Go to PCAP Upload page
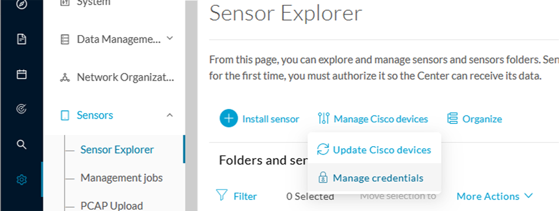The image size is (559, 211). pyautogui.click(x=112, y=206)
